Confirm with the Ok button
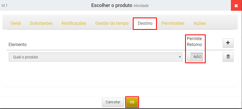 point(132,102)
